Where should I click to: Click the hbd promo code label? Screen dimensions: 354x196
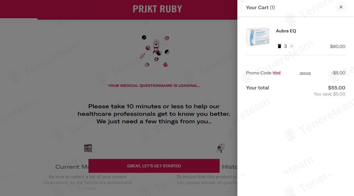[277, 73]
